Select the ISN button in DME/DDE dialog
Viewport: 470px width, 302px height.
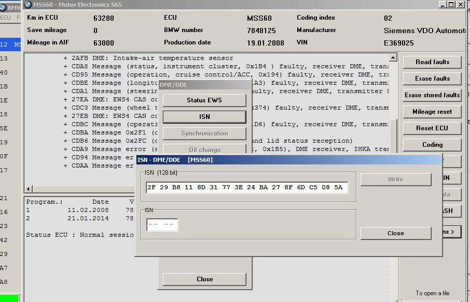[x=204, y=117]
